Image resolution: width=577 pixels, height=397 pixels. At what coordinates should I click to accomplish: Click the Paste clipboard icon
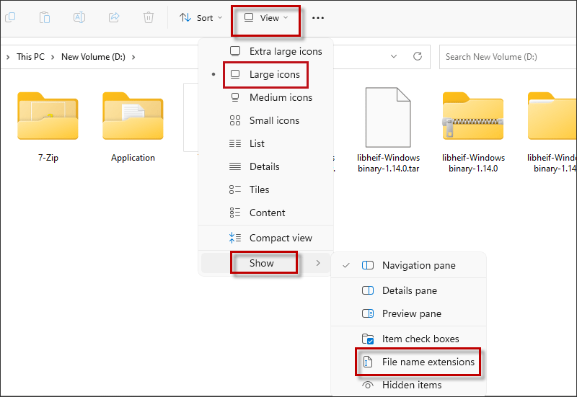click(x=45, y=17)
